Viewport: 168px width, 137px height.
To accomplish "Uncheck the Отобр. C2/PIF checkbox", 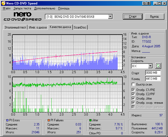I will (x=133, y=94).
